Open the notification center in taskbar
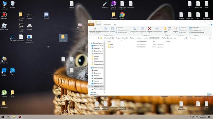The width and height of the screenshot is (213, 119). [209, 117]
